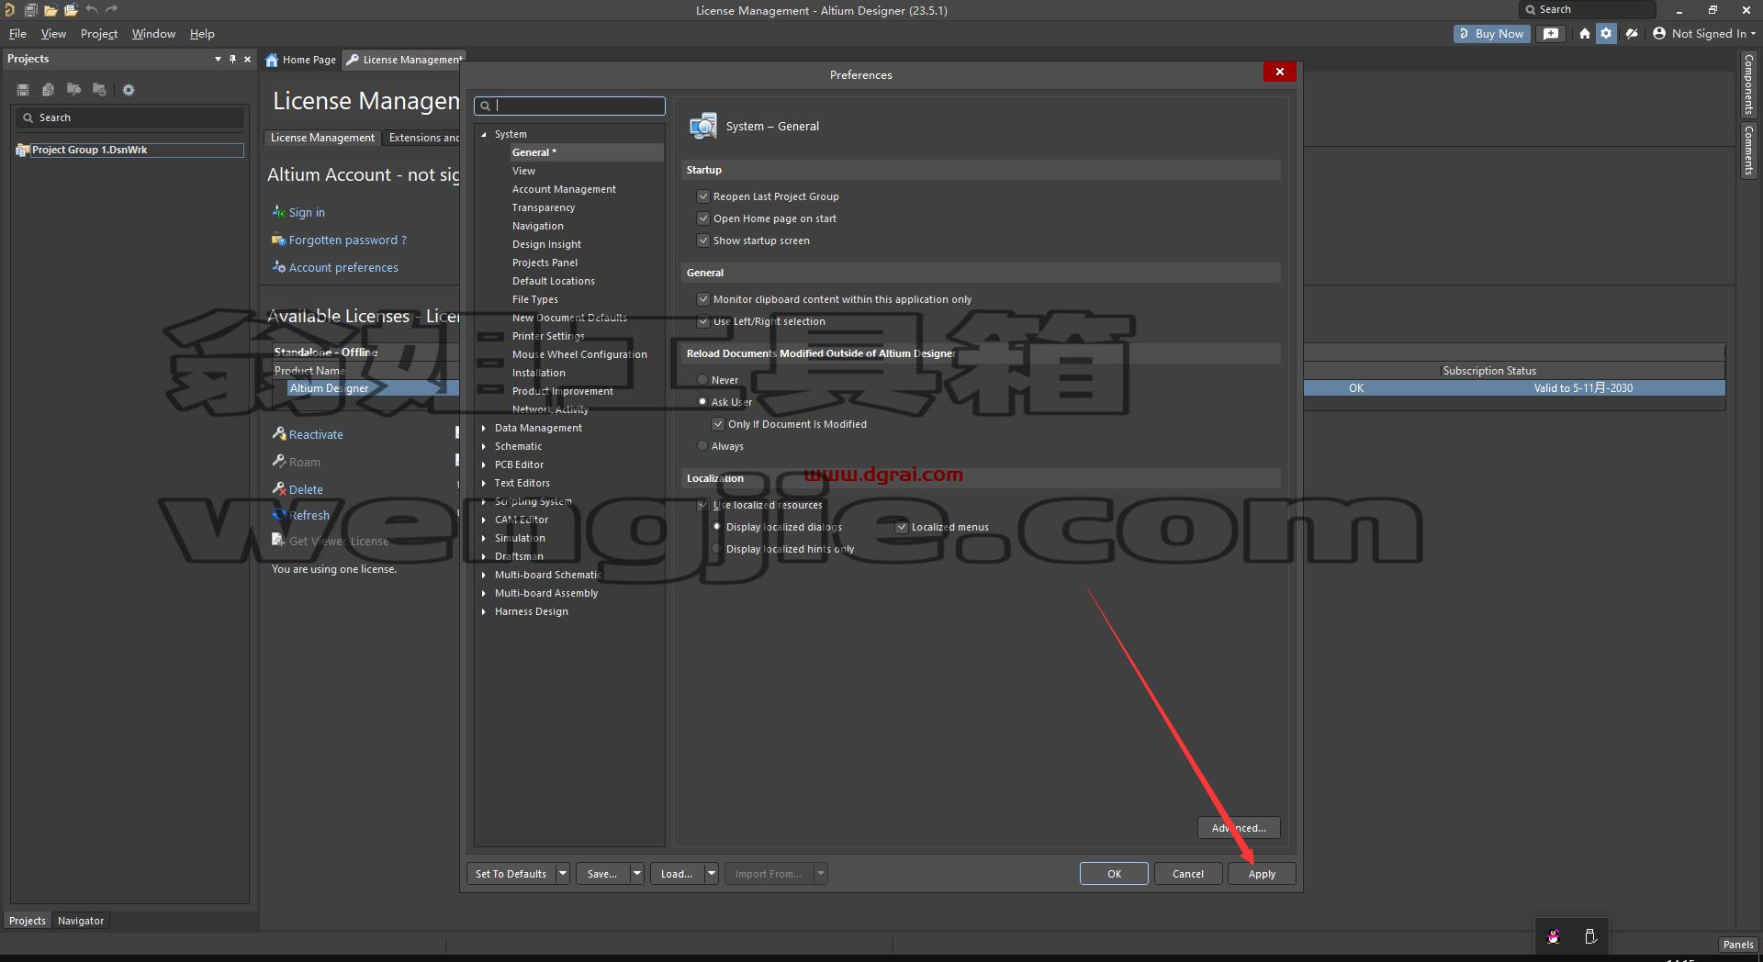This screenshot has width=1763, height=962.
Task: Select Account Management in preferences tree
Action: pyautogui.click(x=564, y=189)
